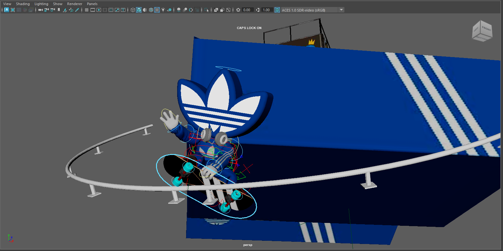Open the View panel menu

[x=7, y=4]
